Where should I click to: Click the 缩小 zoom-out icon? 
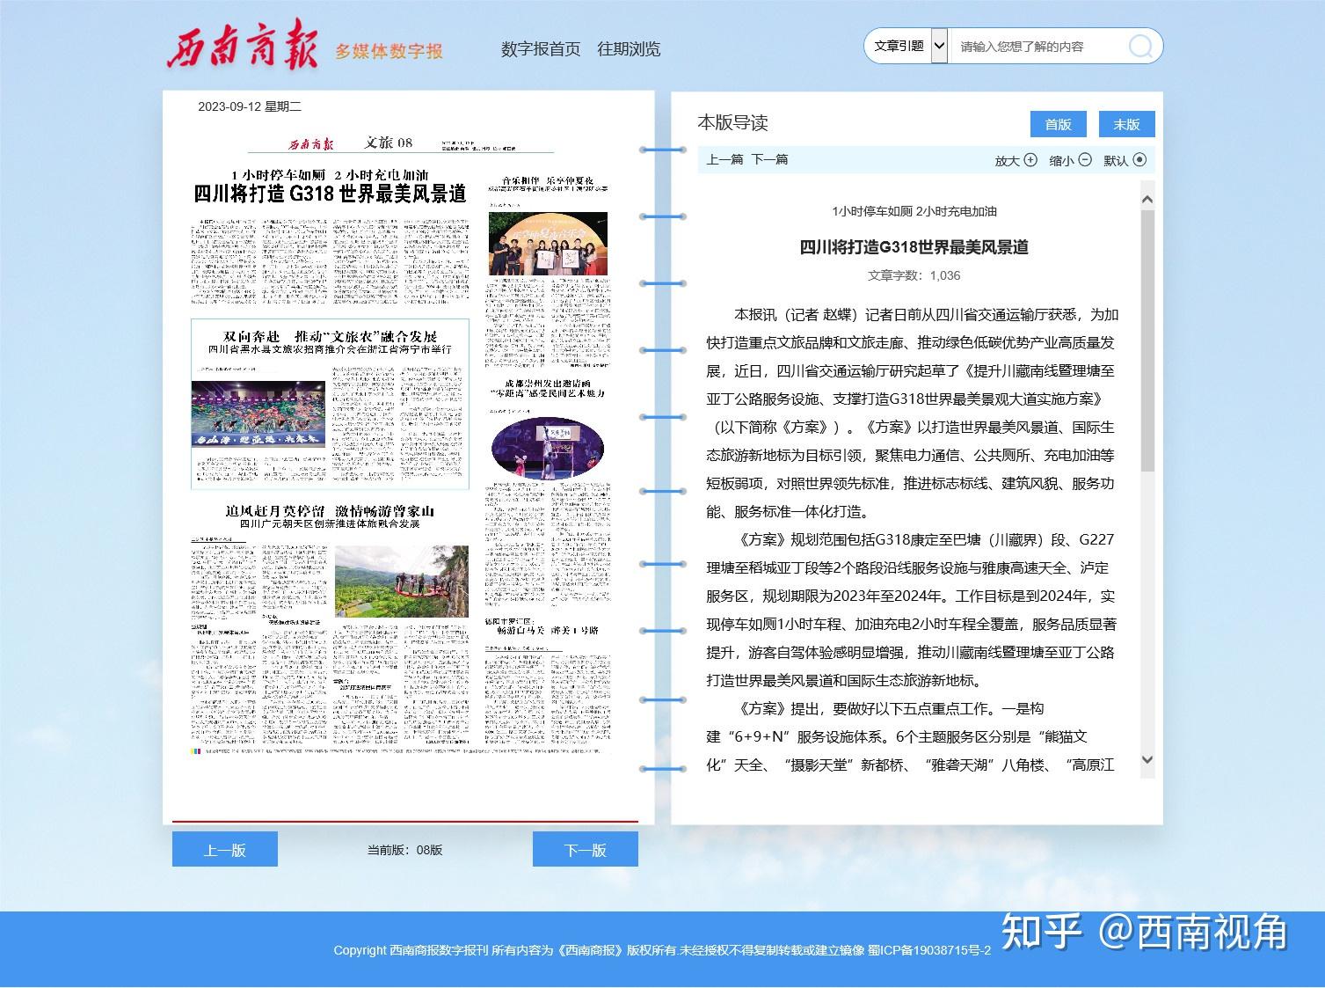[1084, 161]
